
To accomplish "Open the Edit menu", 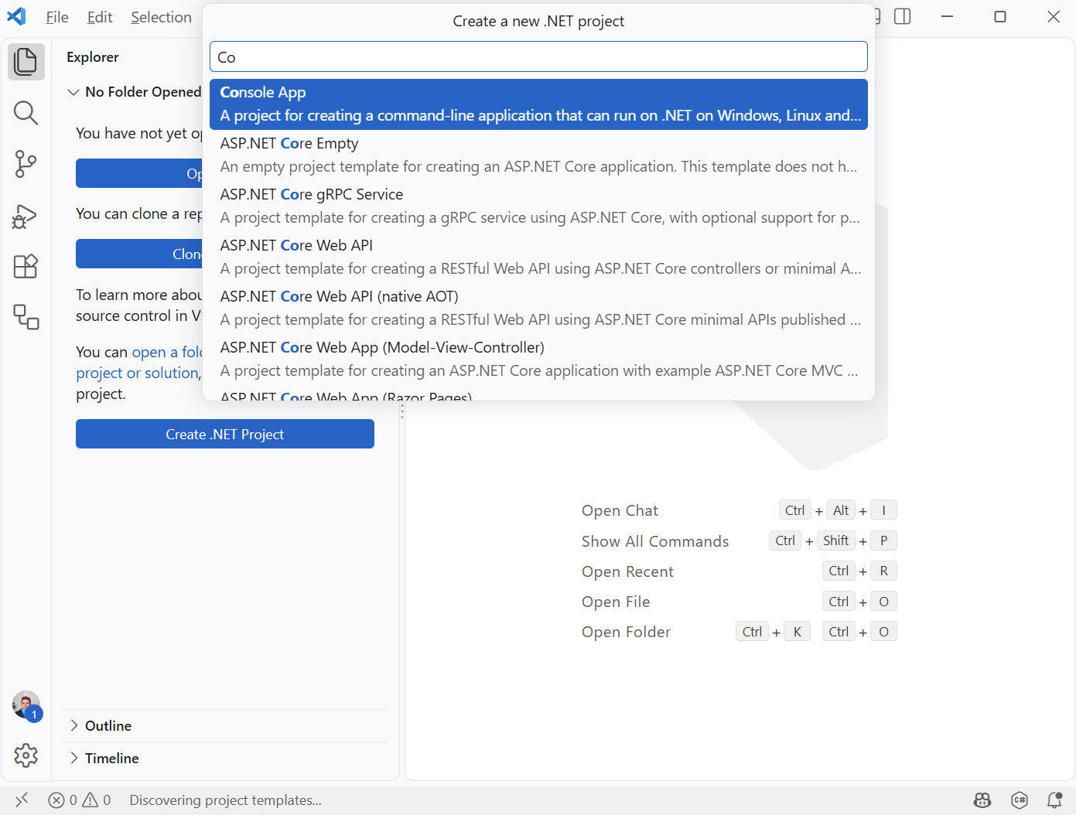I will [x=100, y=17].
